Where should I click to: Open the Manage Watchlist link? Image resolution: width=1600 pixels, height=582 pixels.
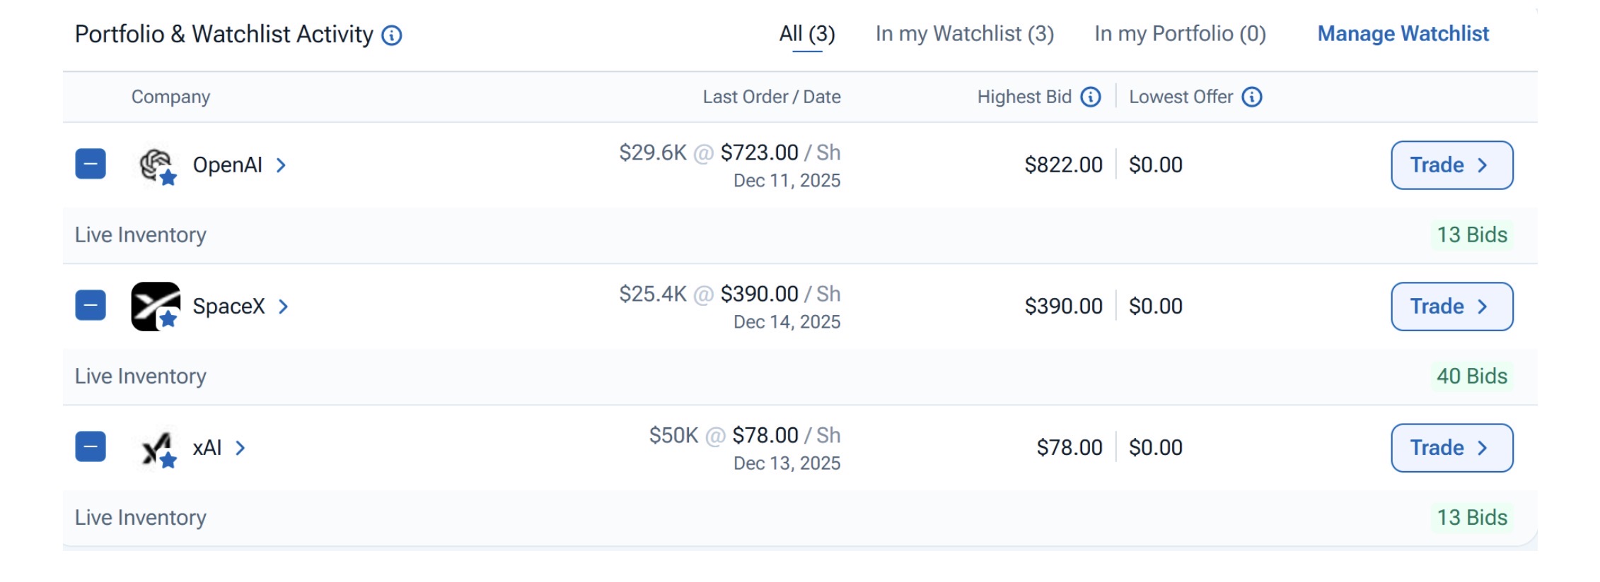pyautogui.click(x=1403, y=34)
